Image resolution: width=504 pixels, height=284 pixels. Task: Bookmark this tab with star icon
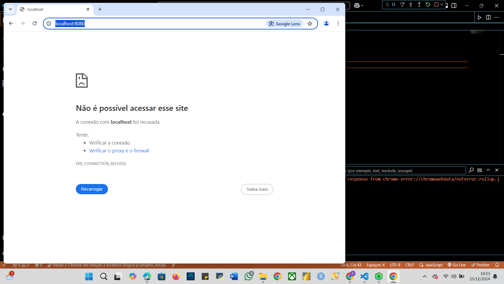coord(310,24)
